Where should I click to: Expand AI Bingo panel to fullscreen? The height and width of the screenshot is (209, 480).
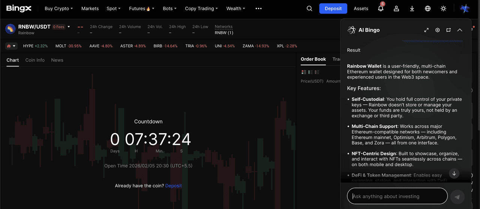426,30
